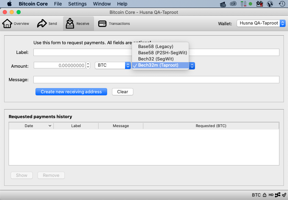Click the address type dropdown arrows

192,66
